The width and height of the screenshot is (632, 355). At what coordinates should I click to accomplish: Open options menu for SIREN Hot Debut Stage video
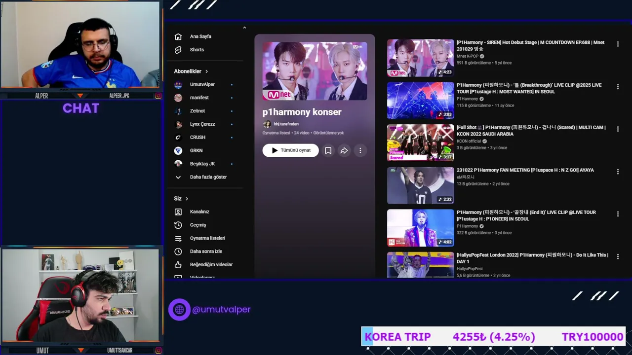click(618, 44)
